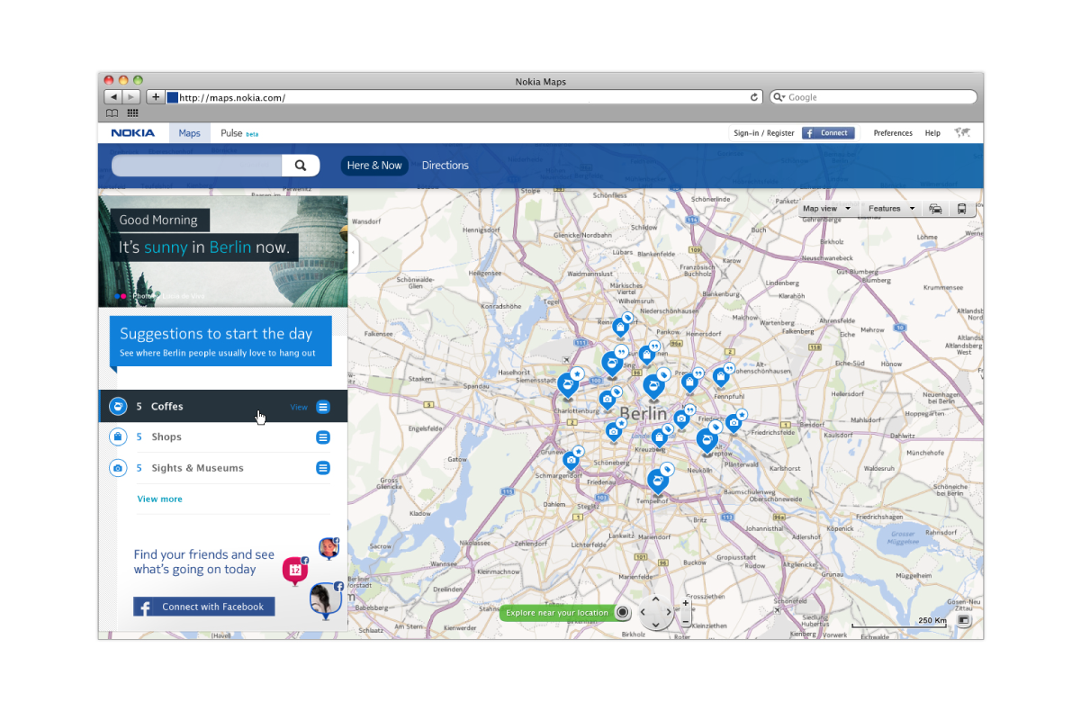Viewport: 1081px width, 720px height.
Task: Open Safari bookmarks book icon
Action: pos(113,113)
